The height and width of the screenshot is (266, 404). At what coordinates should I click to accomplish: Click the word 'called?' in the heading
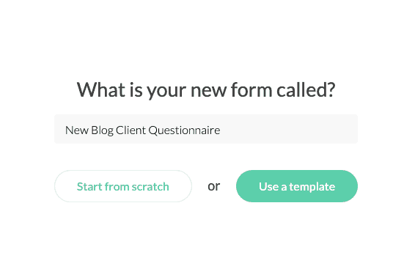[306, 89]
